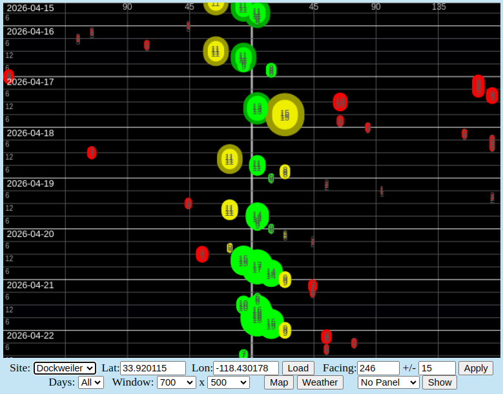
Task: Open the Map view button
Action: (x=279, y=382)
